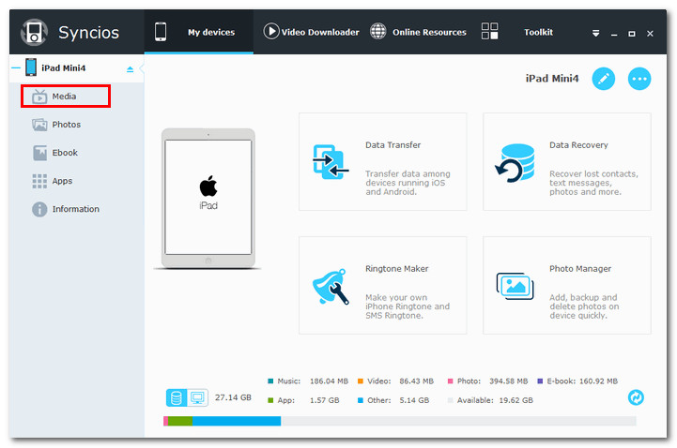Click the Online Resources globe icon
The width and height of the screenshot is (677, 448).
point(377,32)
